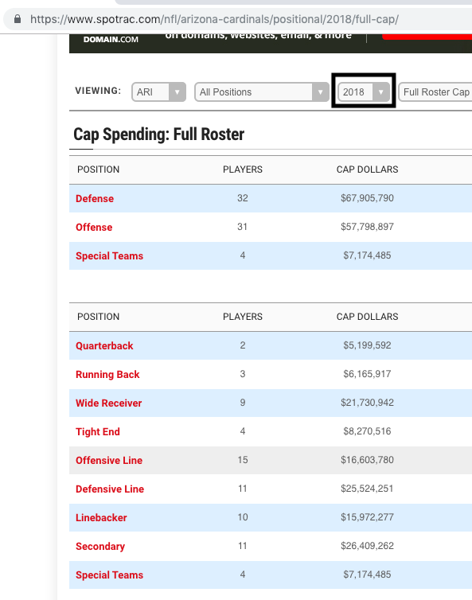View Quarterback cap spending

(x=104, y=346)
